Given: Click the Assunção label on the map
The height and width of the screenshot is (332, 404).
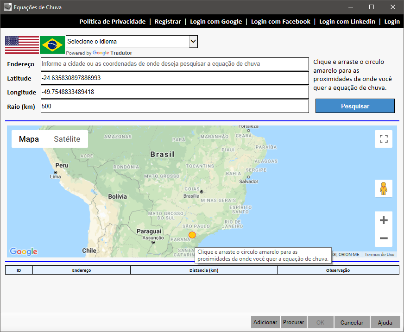Looking at the screenshot, I should click(153, 238).
